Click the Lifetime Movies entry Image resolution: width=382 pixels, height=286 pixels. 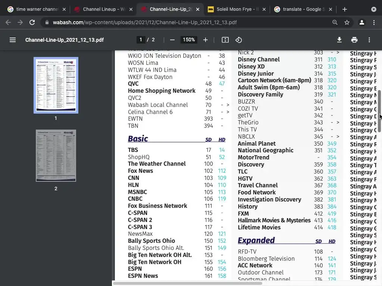[x=259, y=228]
